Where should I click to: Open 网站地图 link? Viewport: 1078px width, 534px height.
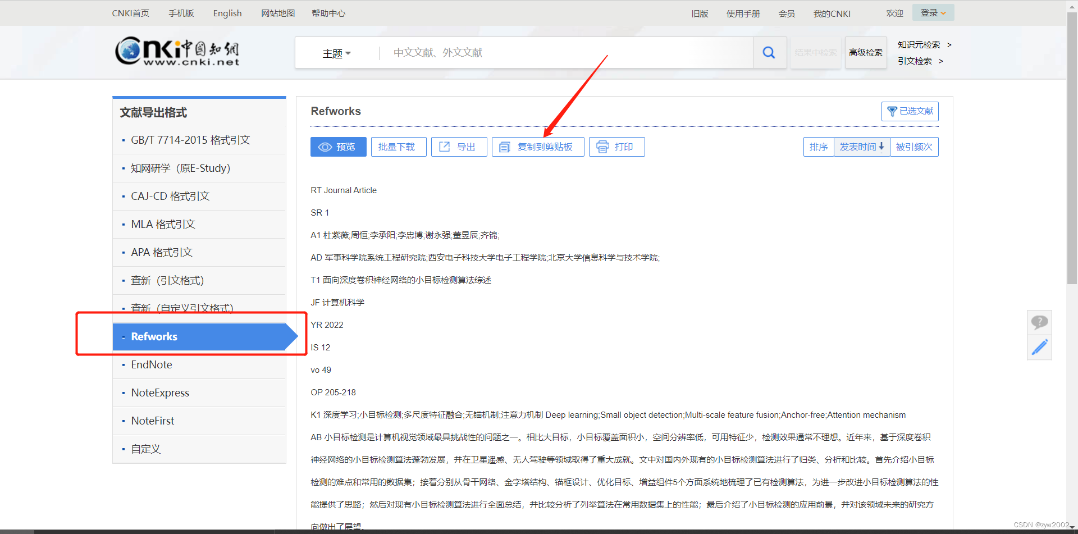278,13
